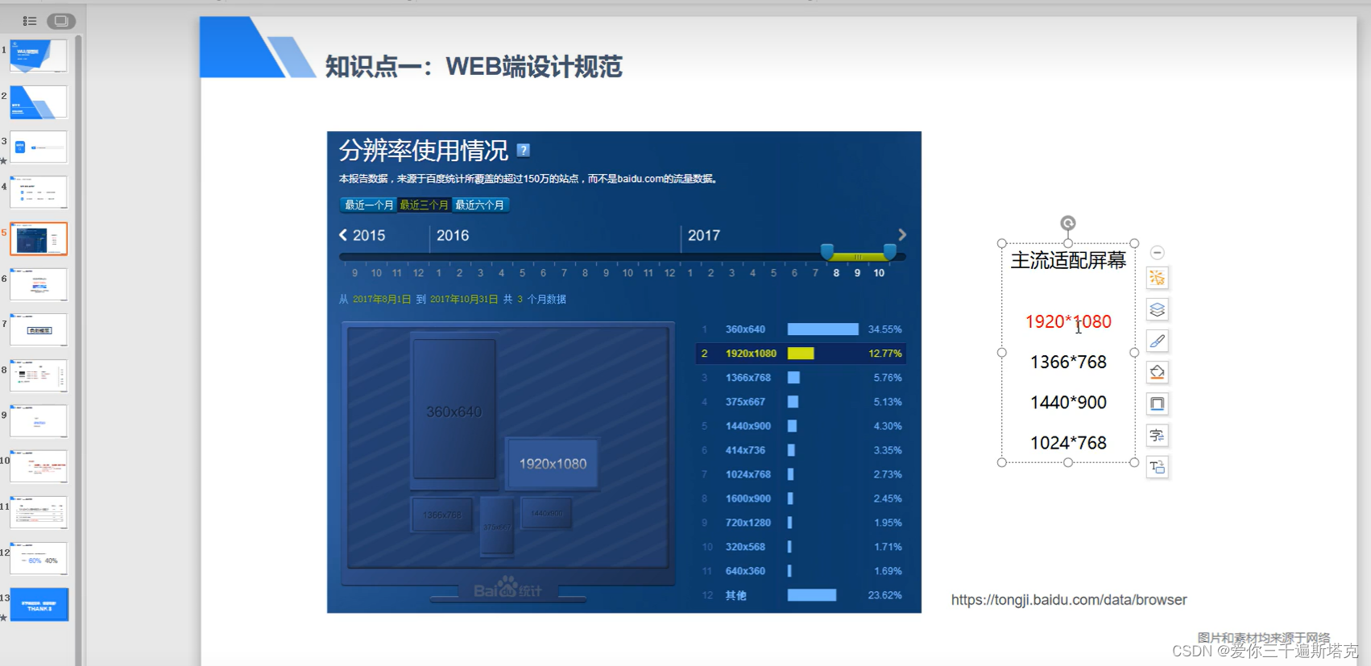Click the 414x736 row in the resolution list

(801, 450)
